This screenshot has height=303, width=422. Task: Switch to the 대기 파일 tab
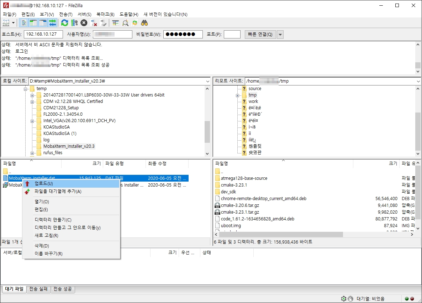click(14, 289)
